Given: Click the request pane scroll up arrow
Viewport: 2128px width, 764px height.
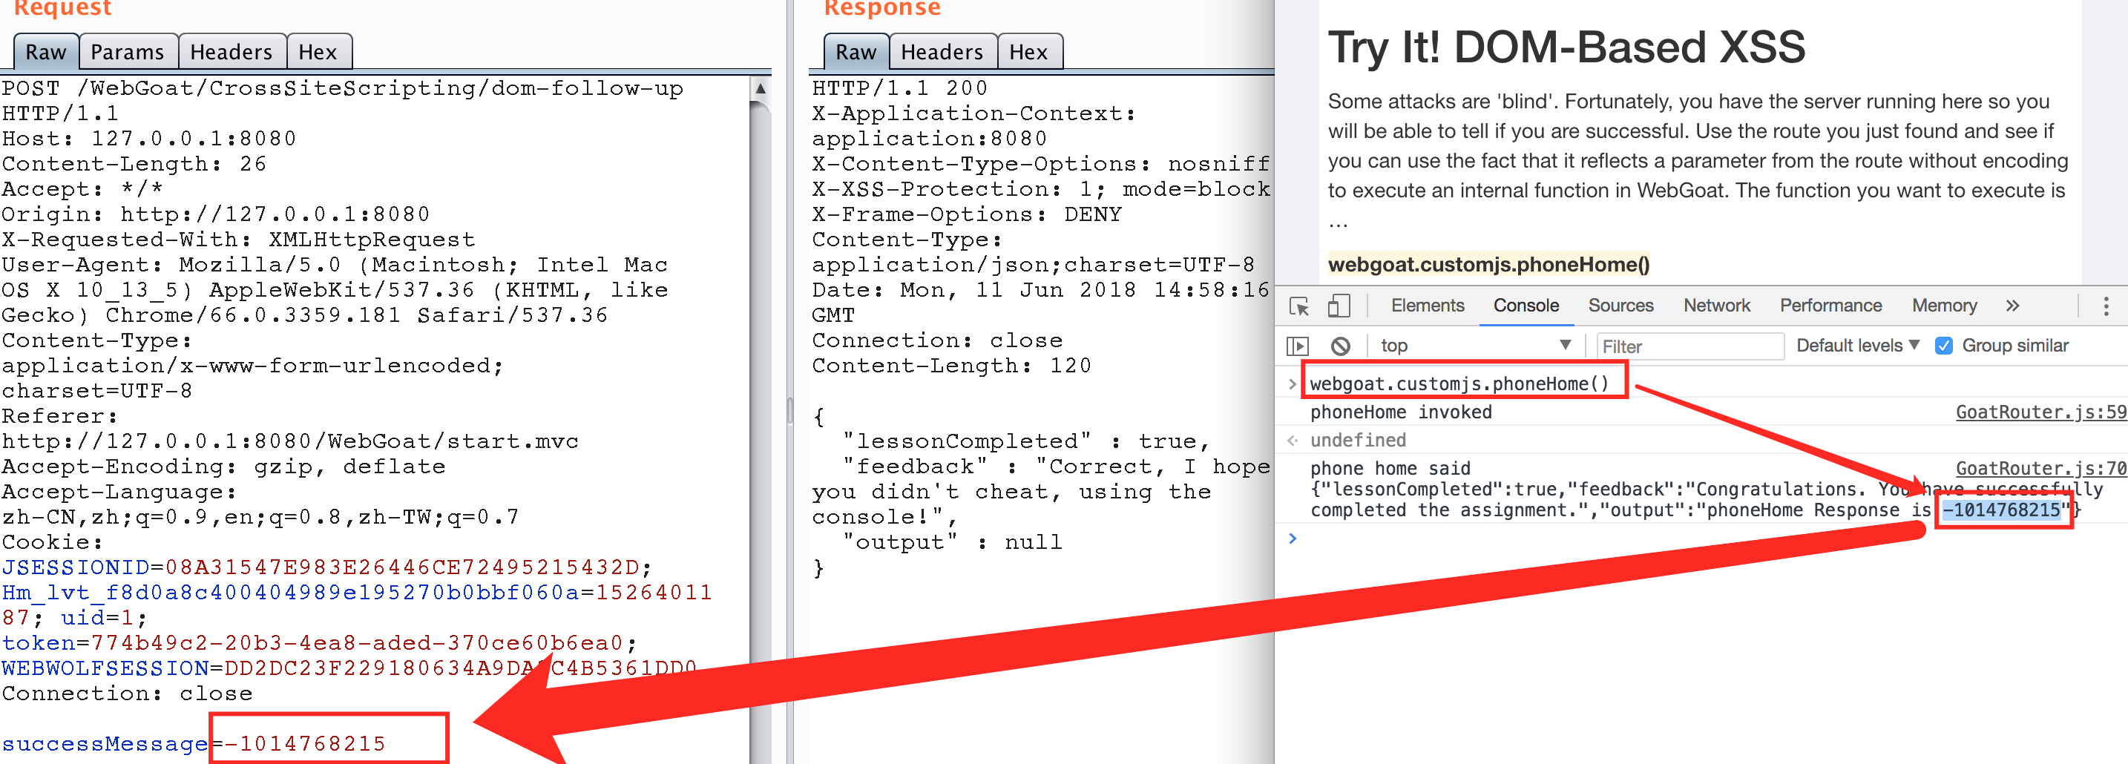Looking at the screenshot, I should click(760, 88).
